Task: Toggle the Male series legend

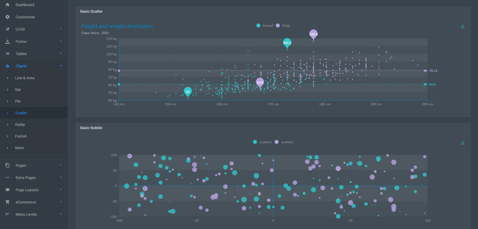Action: (x=283, y=25)
